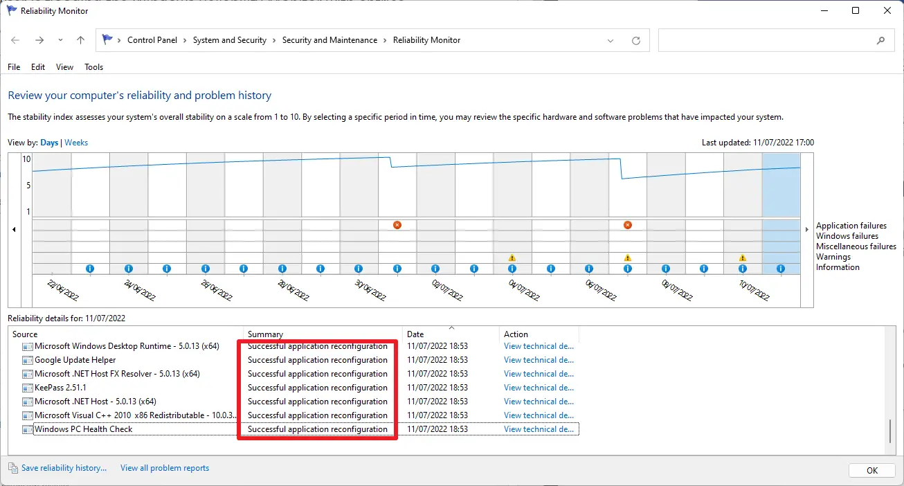904x486 pixels.
Task: Refresh the Reliability Monitor address bar
Action: (x=636, y=40)
